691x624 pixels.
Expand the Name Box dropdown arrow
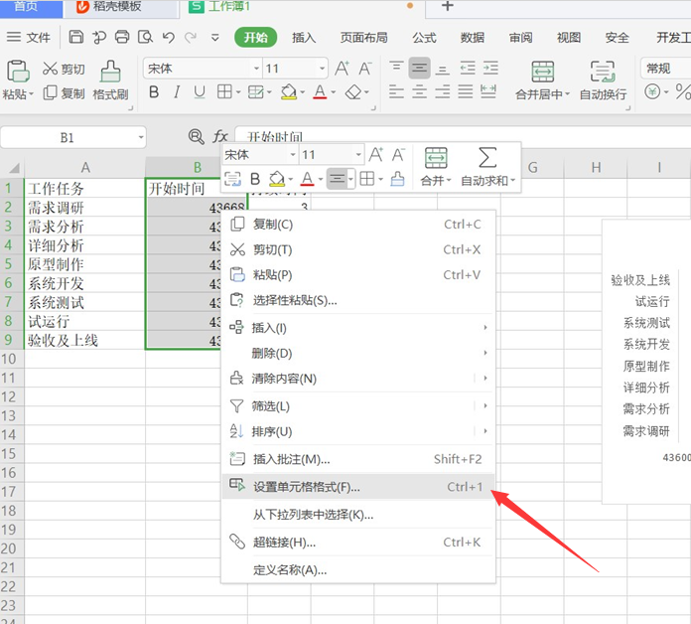[x=141, y=137]
